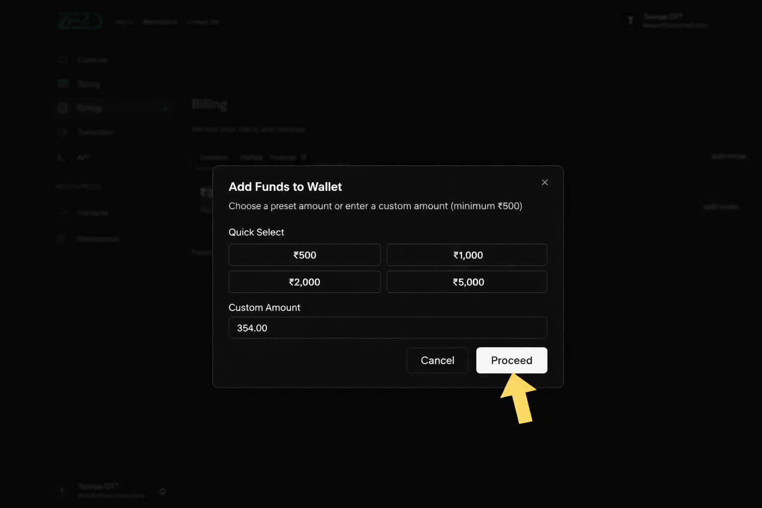The image size is (762, 508).
Task: Click the last Resources sidebar item icon
Action: point(61,238)
